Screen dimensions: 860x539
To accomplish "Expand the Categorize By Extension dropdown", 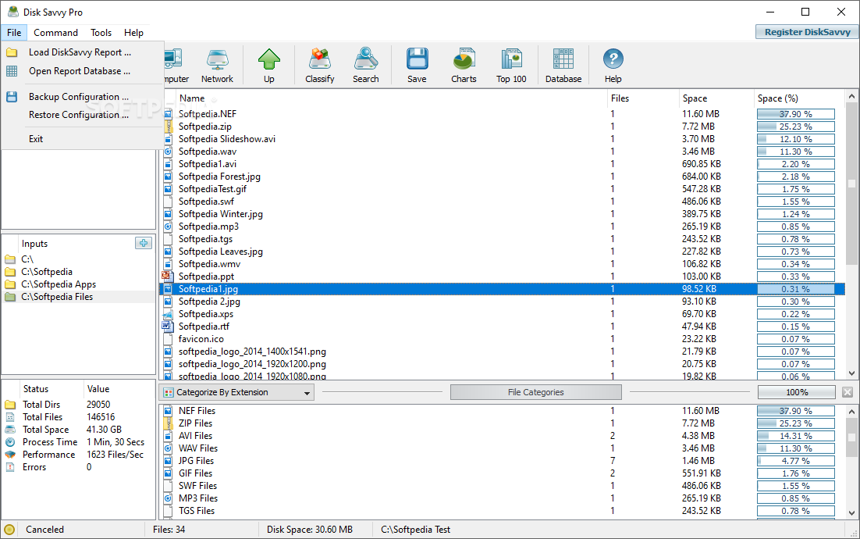I will [307, 393].
